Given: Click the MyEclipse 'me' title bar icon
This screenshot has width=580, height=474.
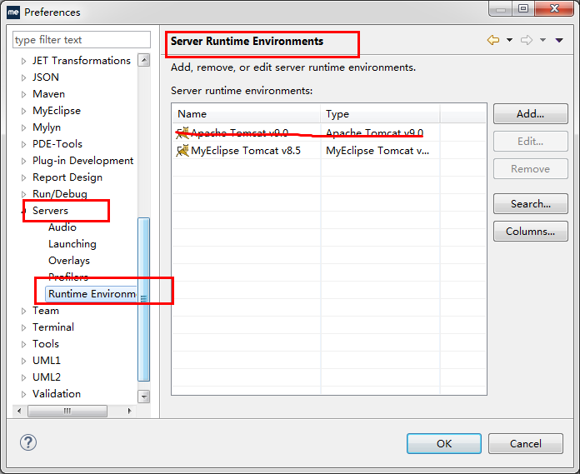Looking at the screenshot, I should (x=13, y=12).
